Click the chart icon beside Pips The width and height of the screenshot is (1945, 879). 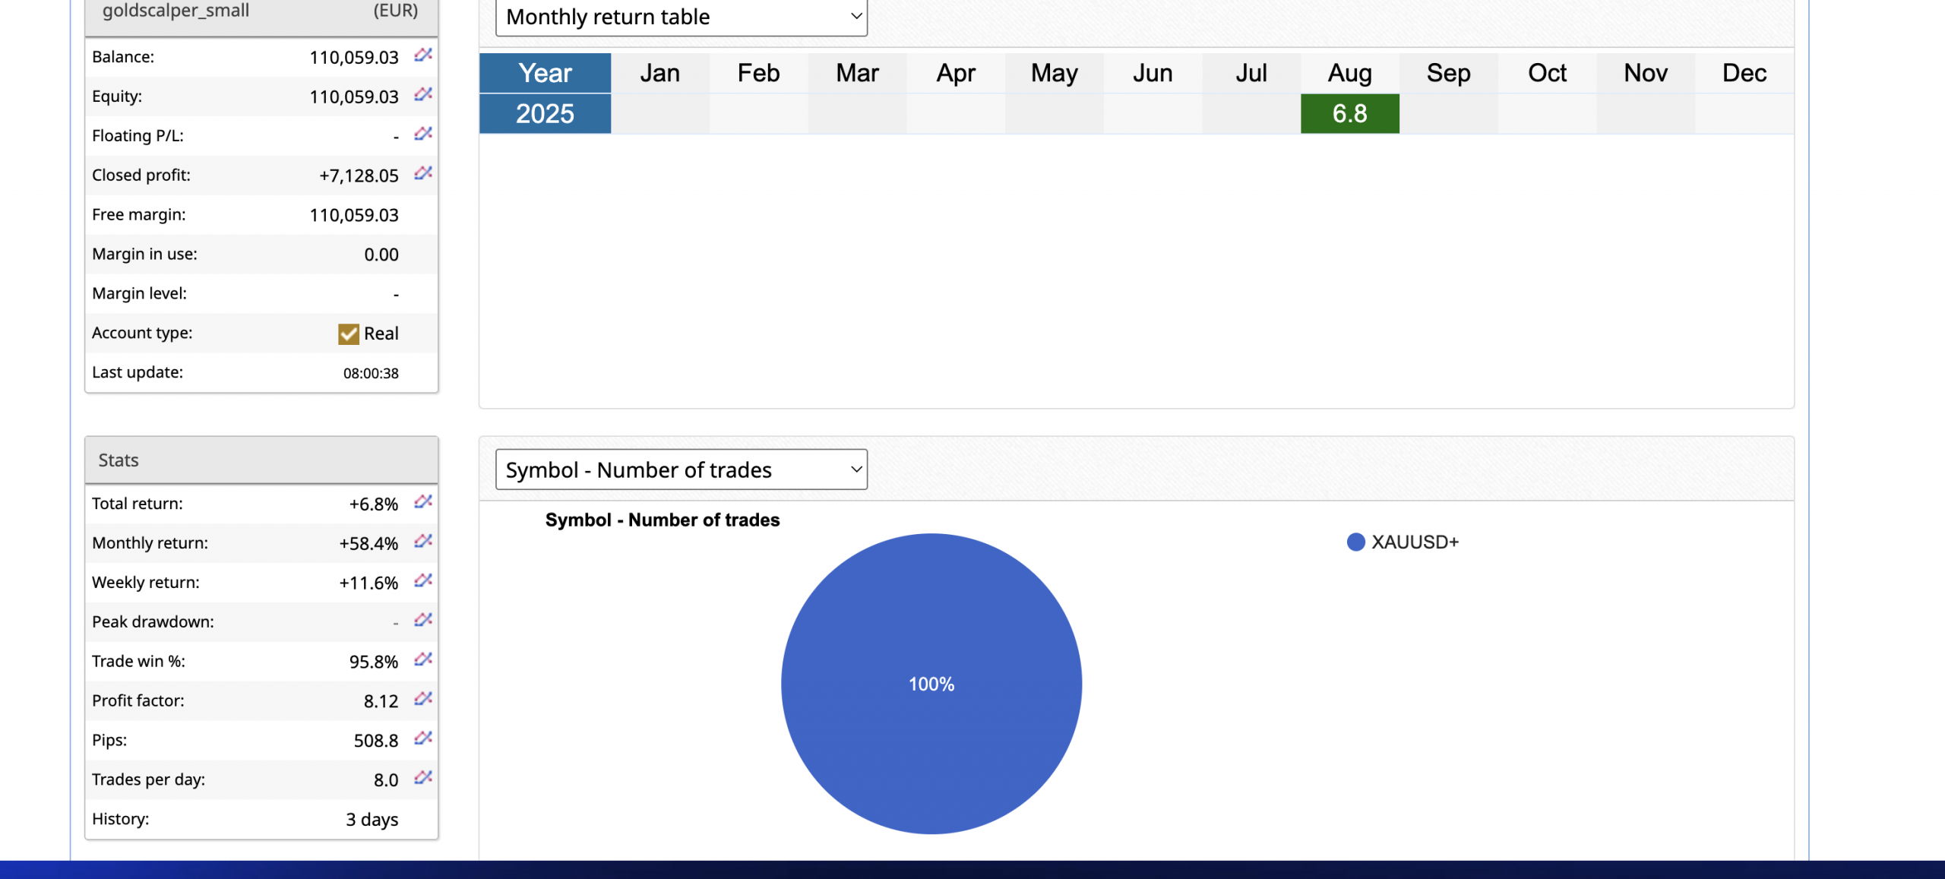coord(423,738)
